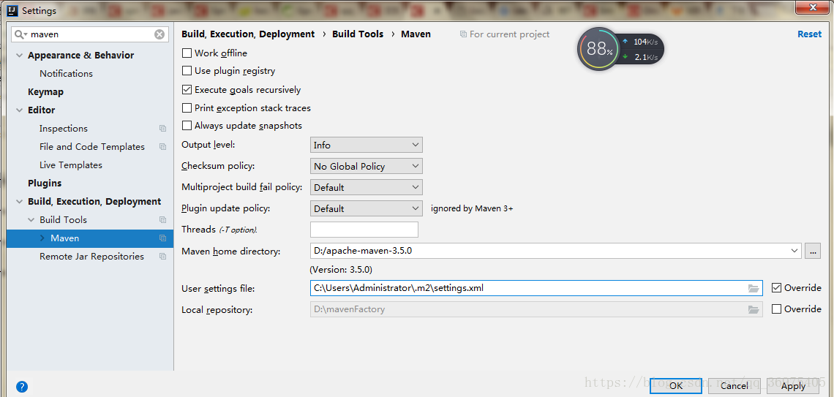This screenshot has width=834, height=397.
Task: Select Keymap in settings tree
Action: point(46,92)
